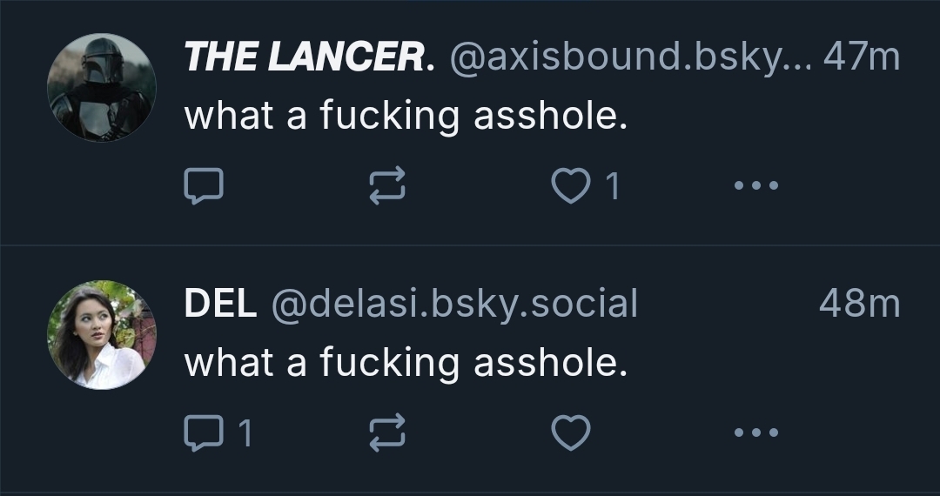Reply to THE LANCER's post
The height and width of the screenshot is (496, 940).
204,185
